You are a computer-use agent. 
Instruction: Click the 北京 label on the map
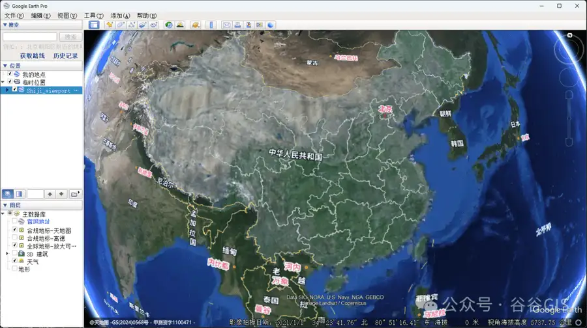[x=385, y=109]
